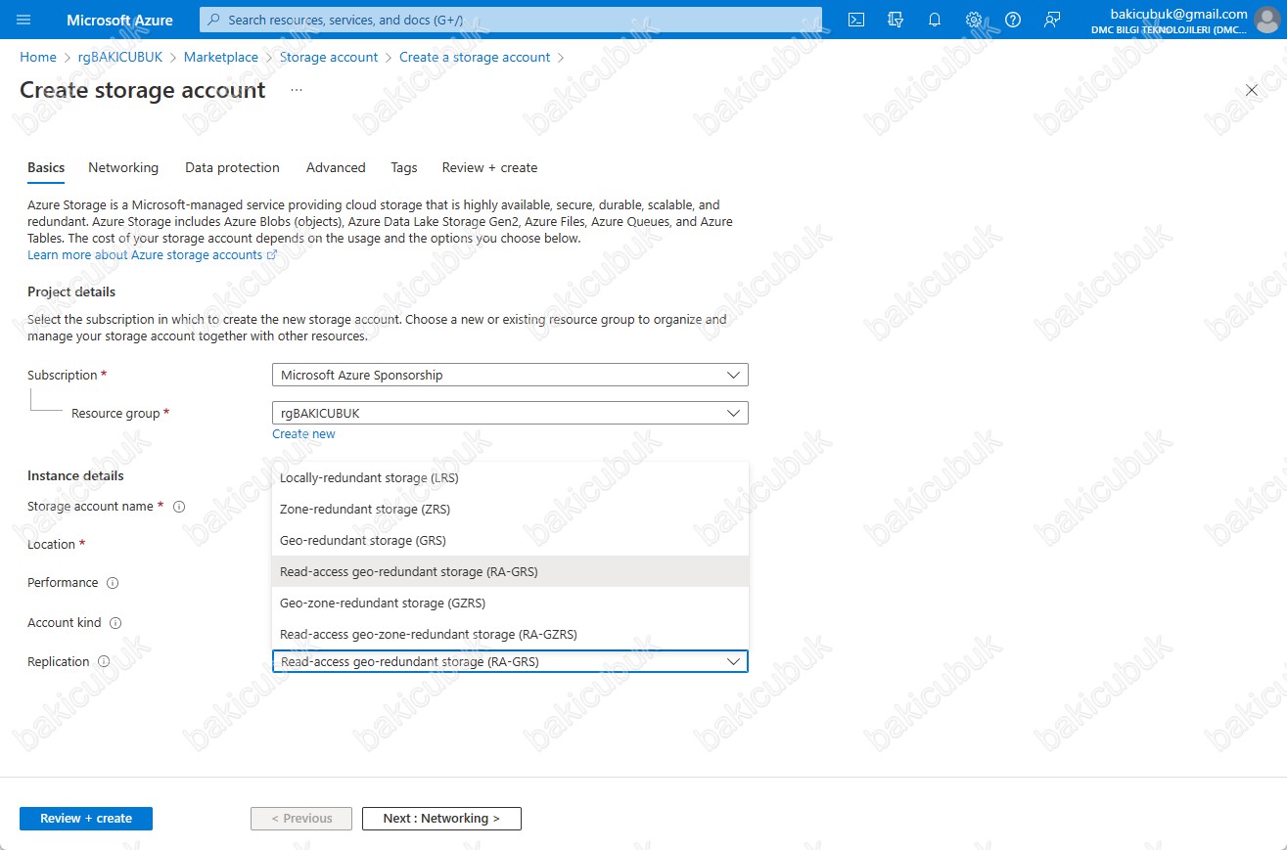Select Read-access geo-zone-redundant storage (RA-GZRS)
Screen dimensions: 1287x850
[x=510, y=635]
